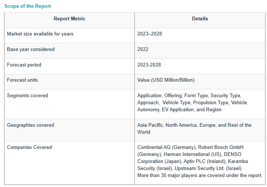This screenshot has width=267, height=187.
Task: Select the 'Geographies covered' label
Action: (30, 125)
